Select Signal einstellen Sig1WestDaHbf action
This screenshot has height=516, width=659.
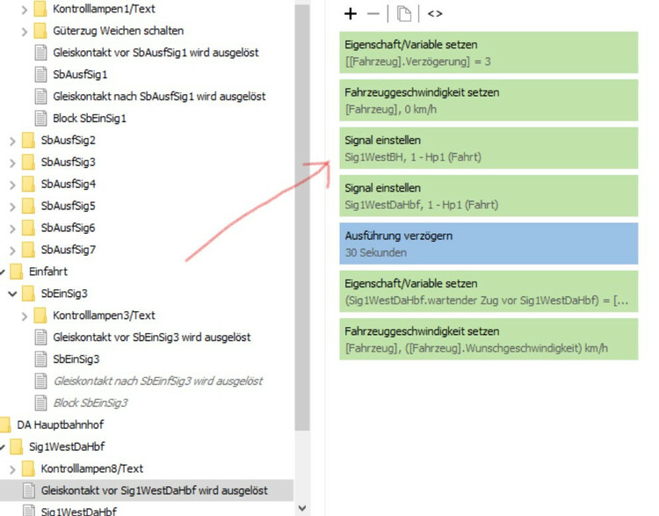[489, 196]
